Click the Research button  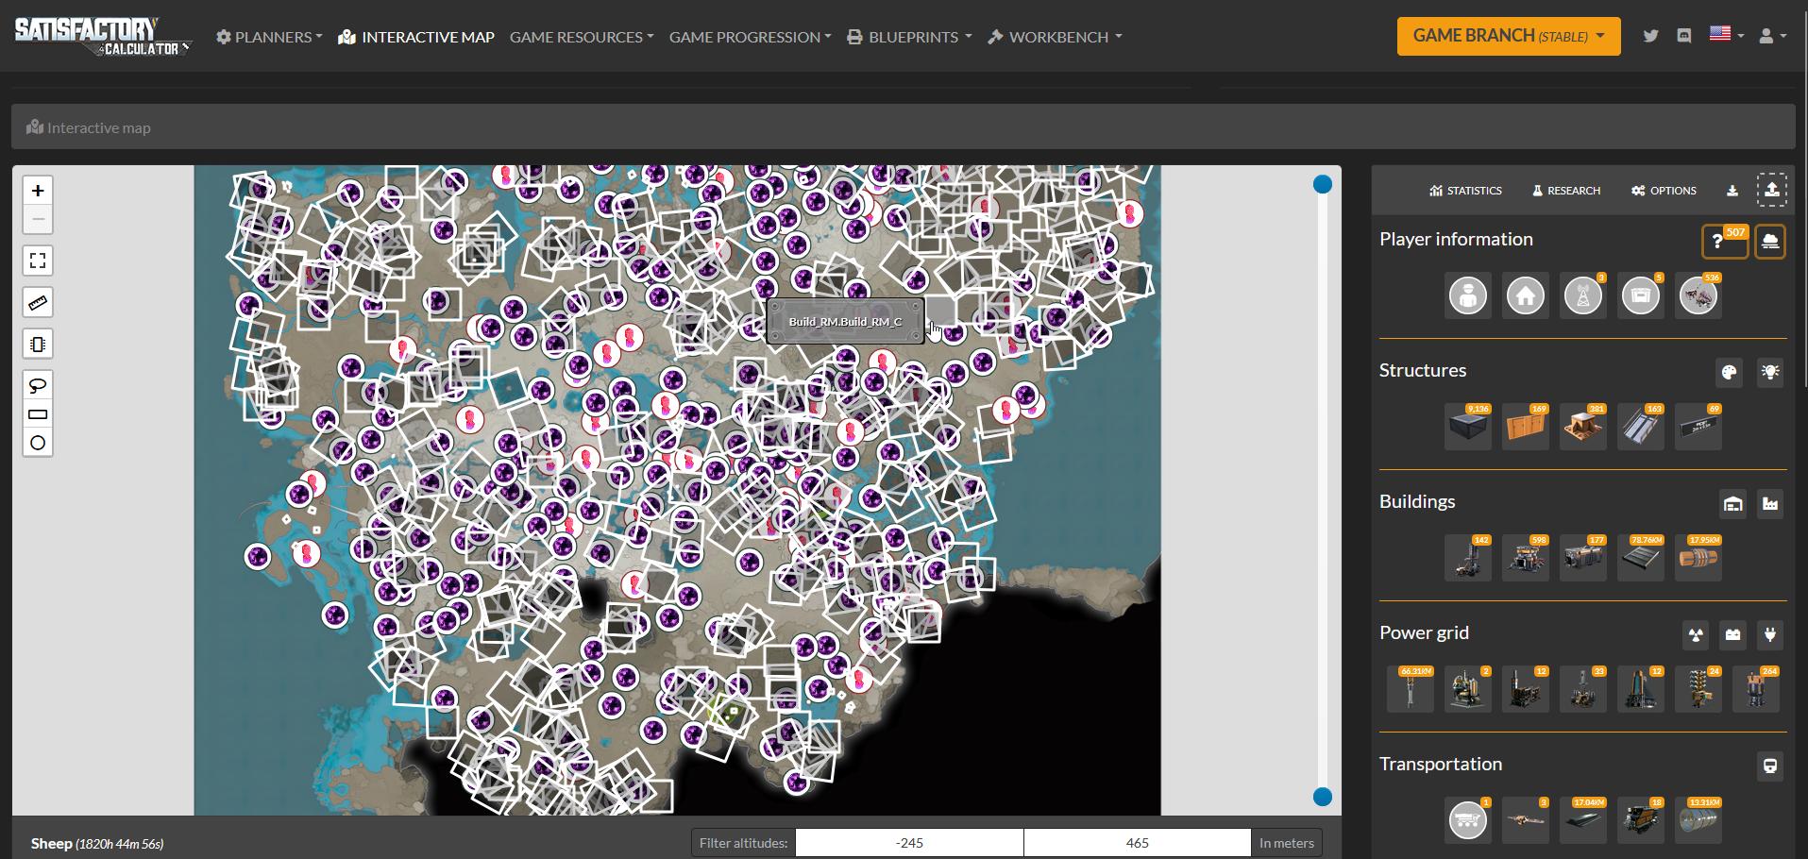(1565, 191)
